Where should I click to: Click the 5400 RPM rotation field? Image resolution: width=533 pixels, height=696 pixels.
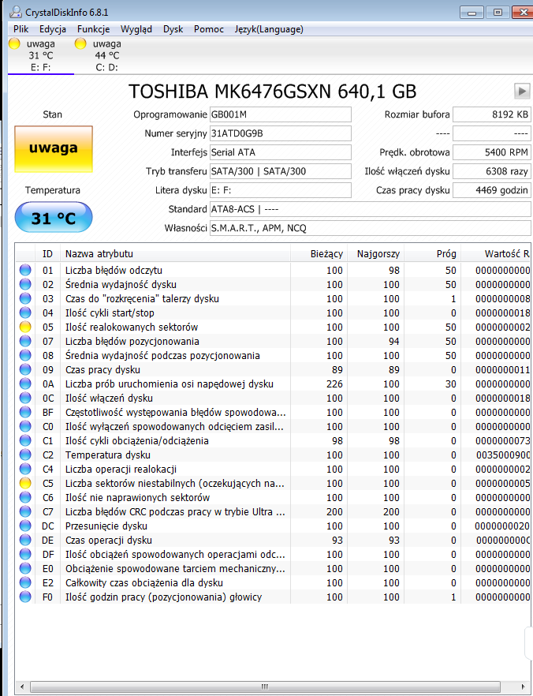click(492, 152)
